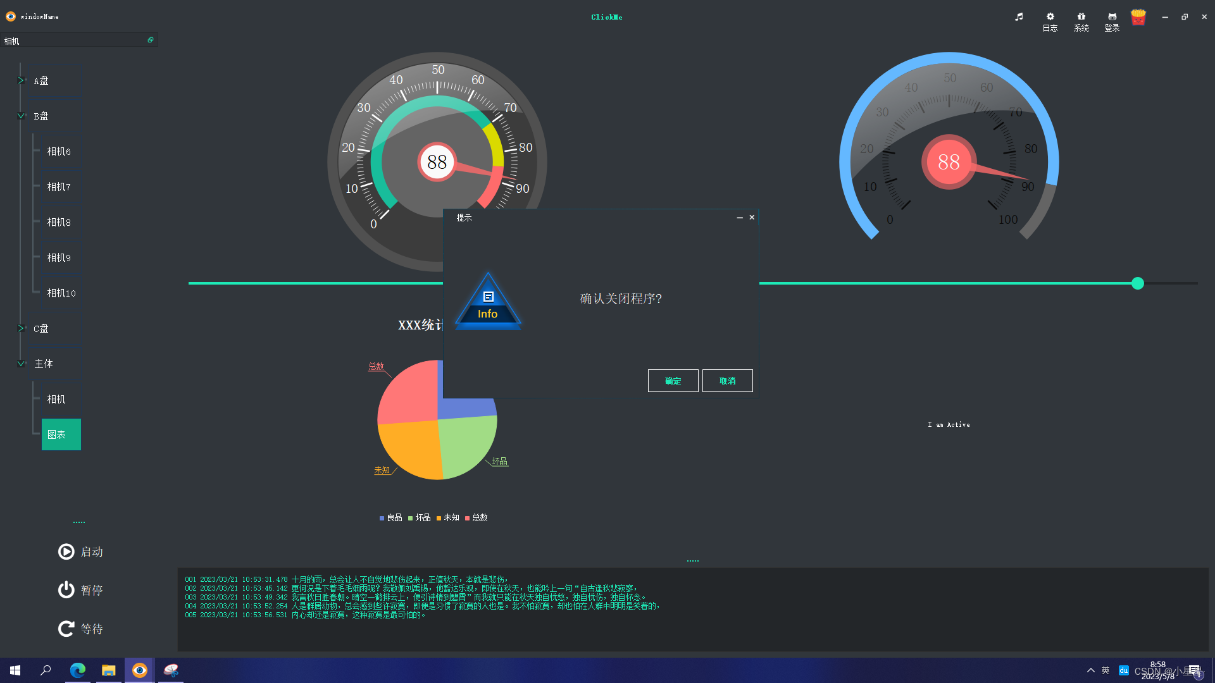The width and height of the screenshot is (1215, 683).
Task: Click the music note icon in title bar
Action: click(1019, 16)
